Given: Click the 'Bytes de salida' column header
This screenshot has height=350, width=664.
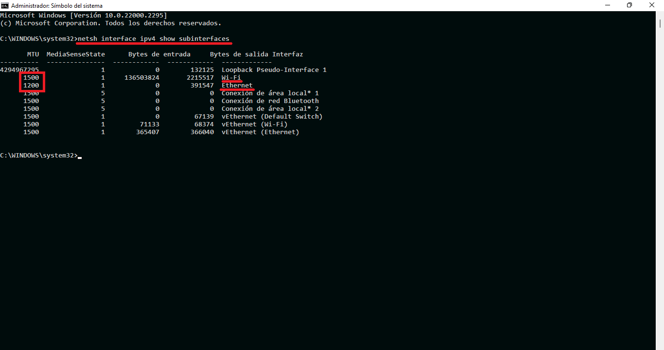Looking at the screenshot, I should (239, 54).
